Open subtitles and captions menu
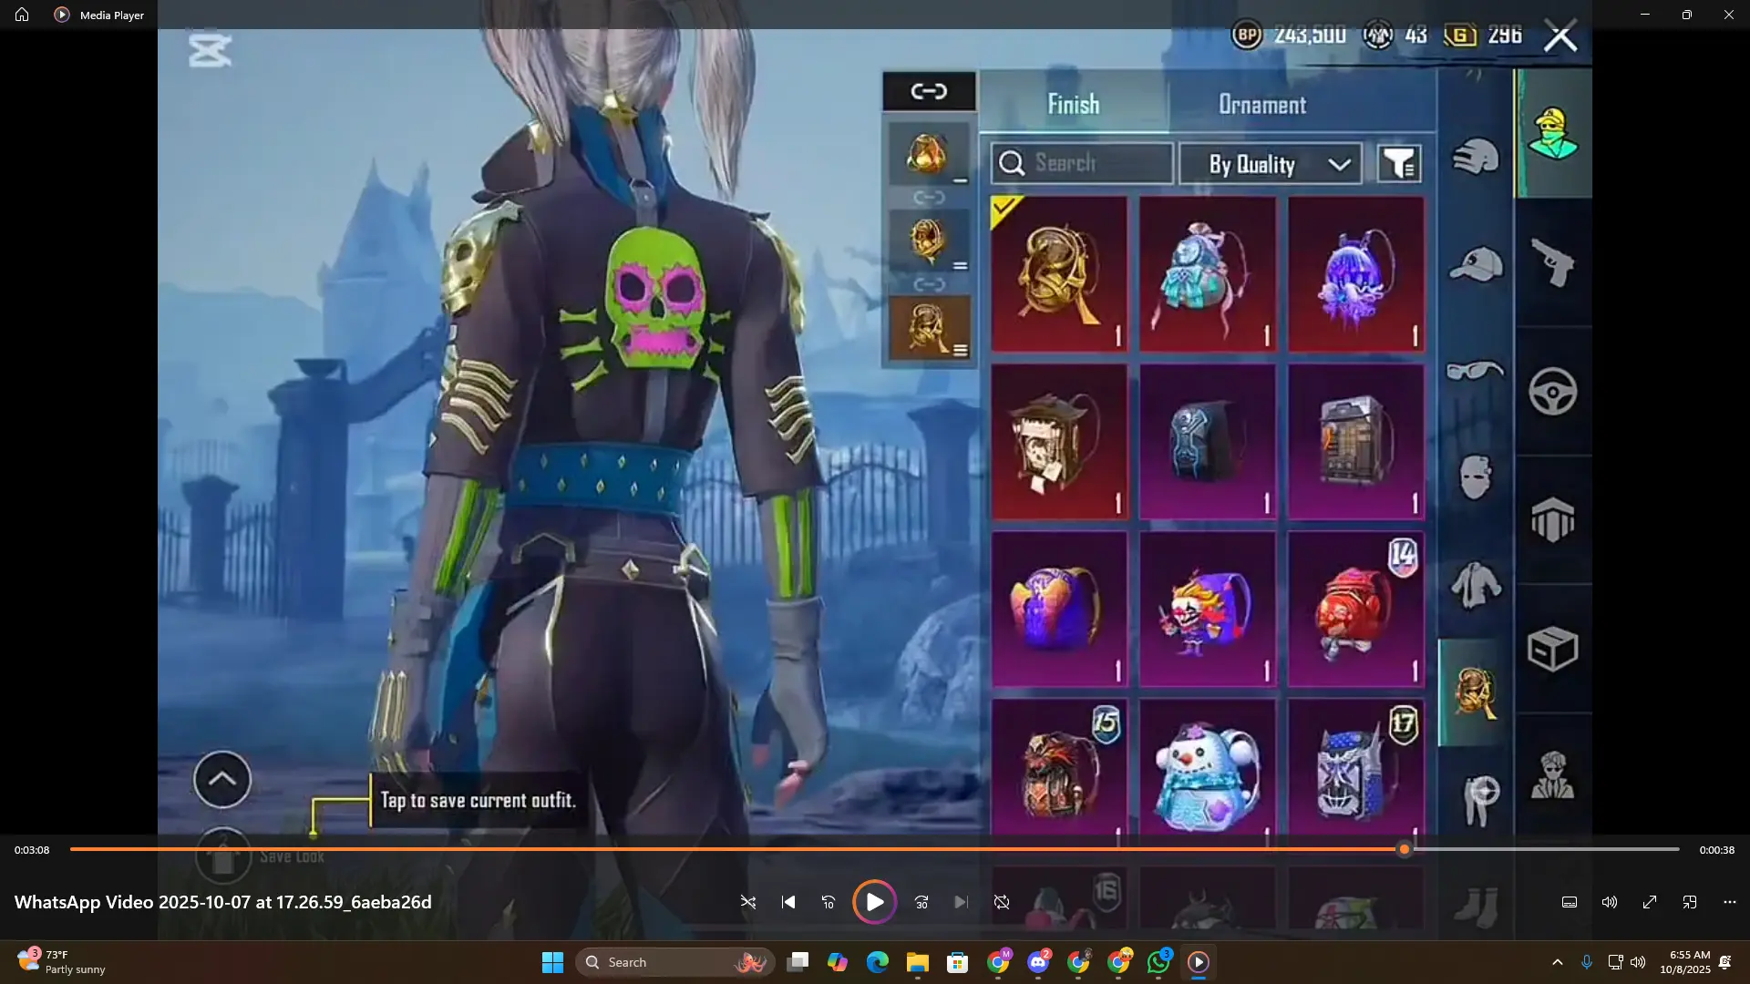 (x=1570, y=902)
